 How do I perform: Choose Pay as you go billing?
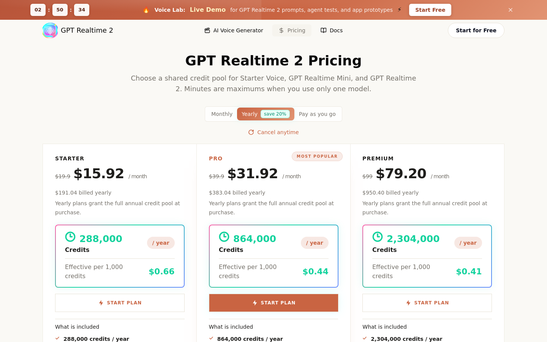(x=317, y=114)
